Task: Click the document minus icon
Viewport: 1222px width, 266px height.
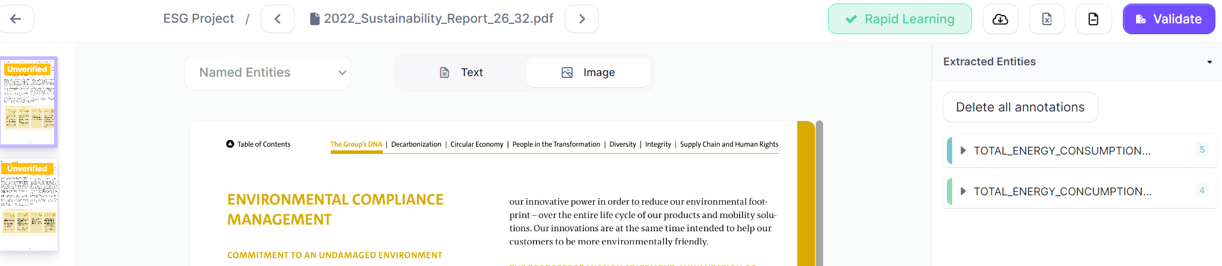Action: tap(1093, 19)
